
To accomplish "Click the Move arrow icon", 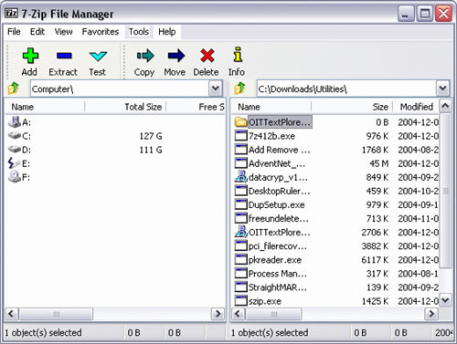I will click(x=176, y=56).
